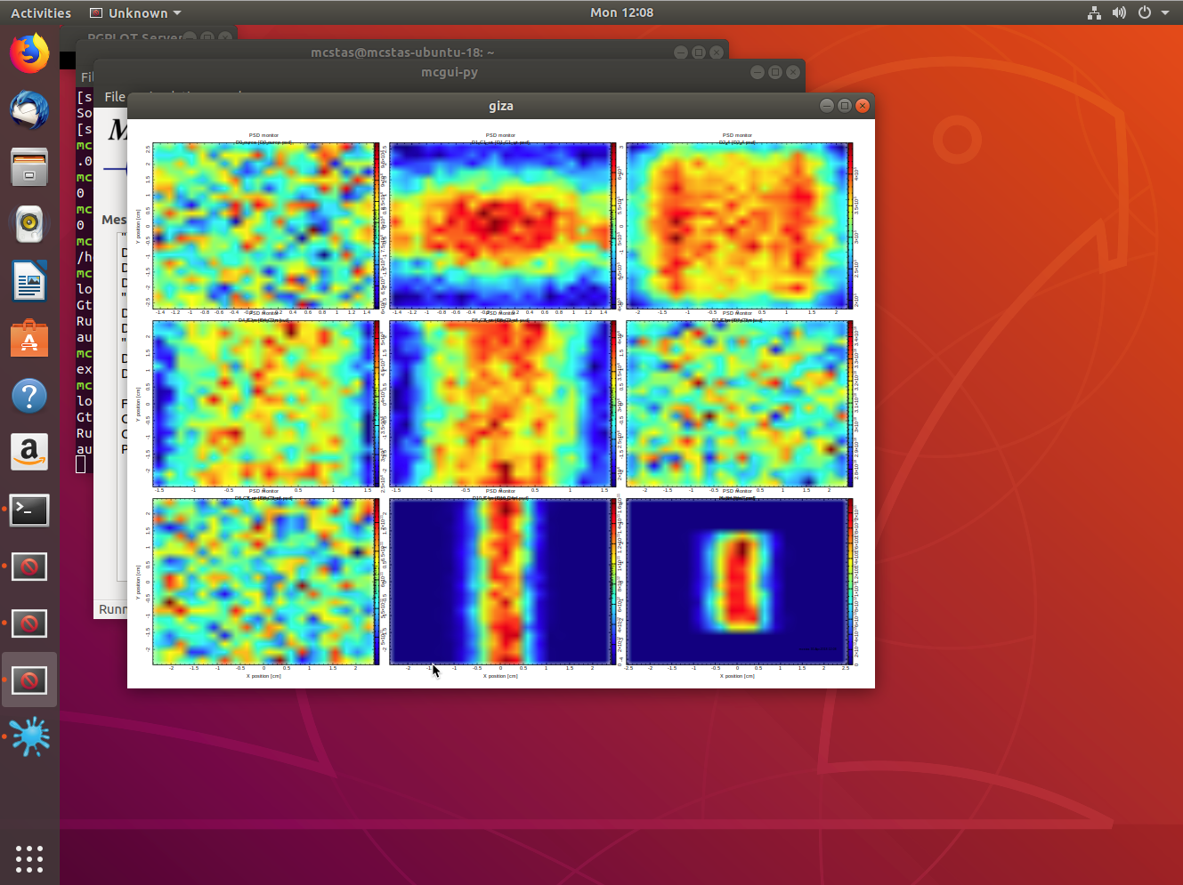This screenshot has width=1183, height=885.
Task: Open the clock and calendar panel
Action: coord(621,13)
